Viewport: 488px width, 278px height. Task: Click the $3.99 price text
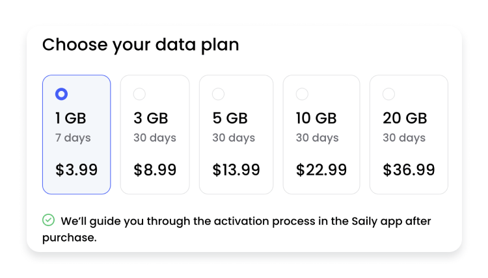(77, 170)
